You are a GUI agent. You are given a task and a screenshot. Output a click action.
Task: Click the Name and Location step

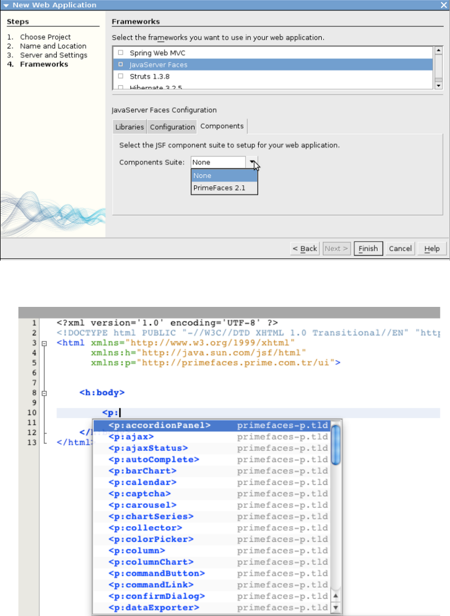click(53, 46)
